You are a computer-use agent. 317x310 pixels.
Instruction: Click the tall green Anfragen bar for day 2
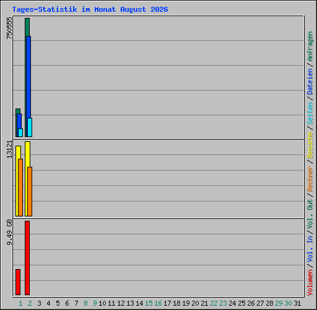(27, 27)
